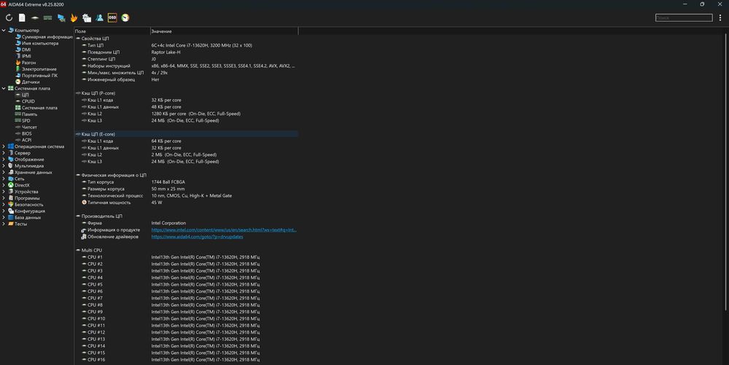Open the aida64.com driver updates link
The height and width of the screenshot is (365, 729).
(x=197, y=237)
